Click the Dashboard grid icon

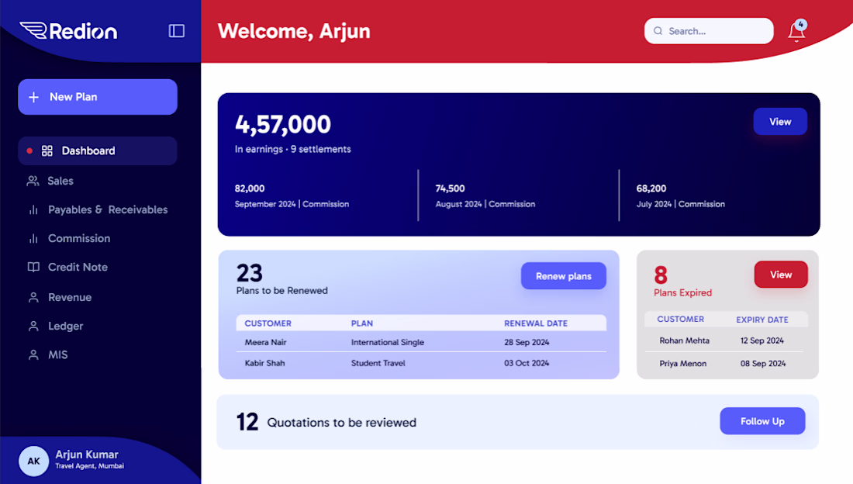(x=47, y=150)
